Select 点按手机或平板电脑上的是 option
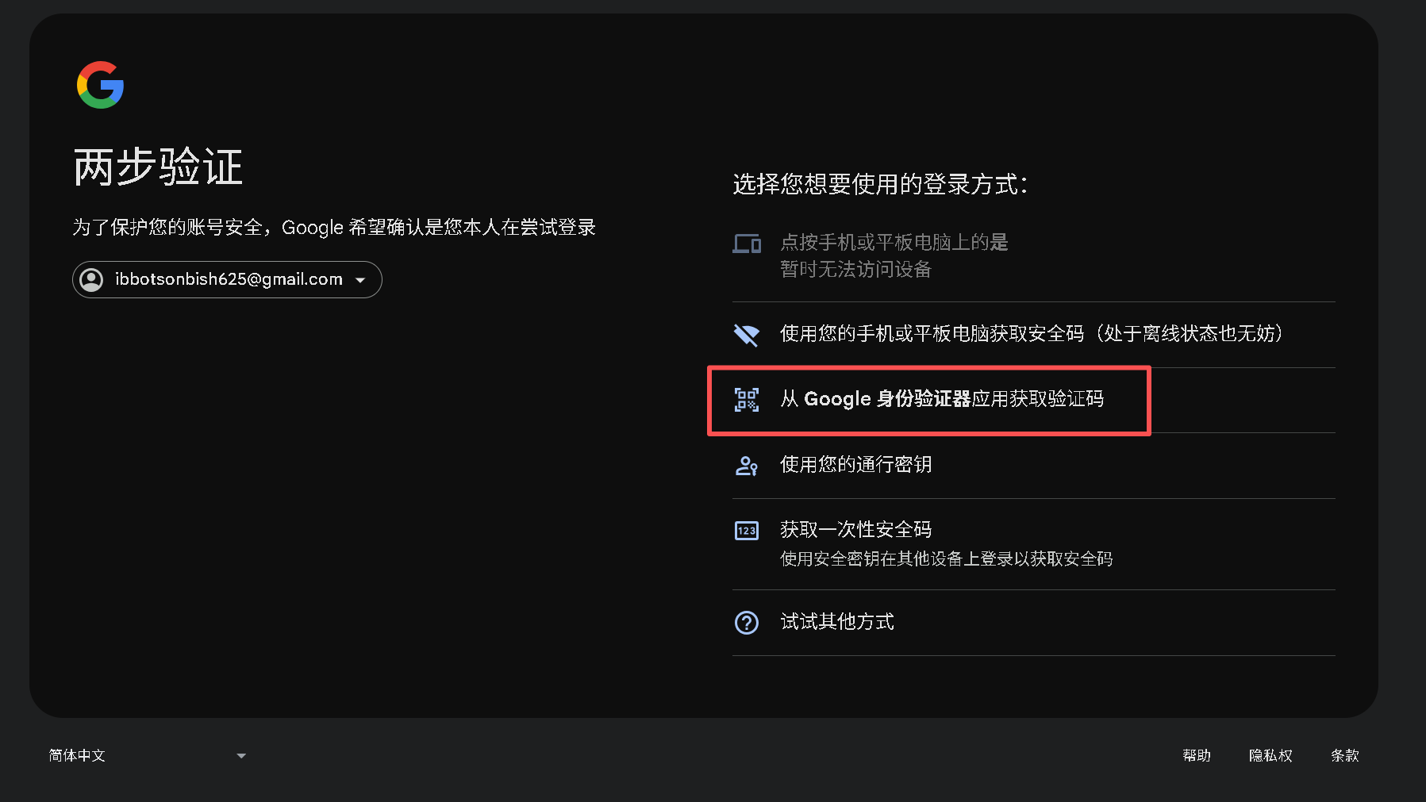This screenshot has width=1426, height=802. [893, 242]
